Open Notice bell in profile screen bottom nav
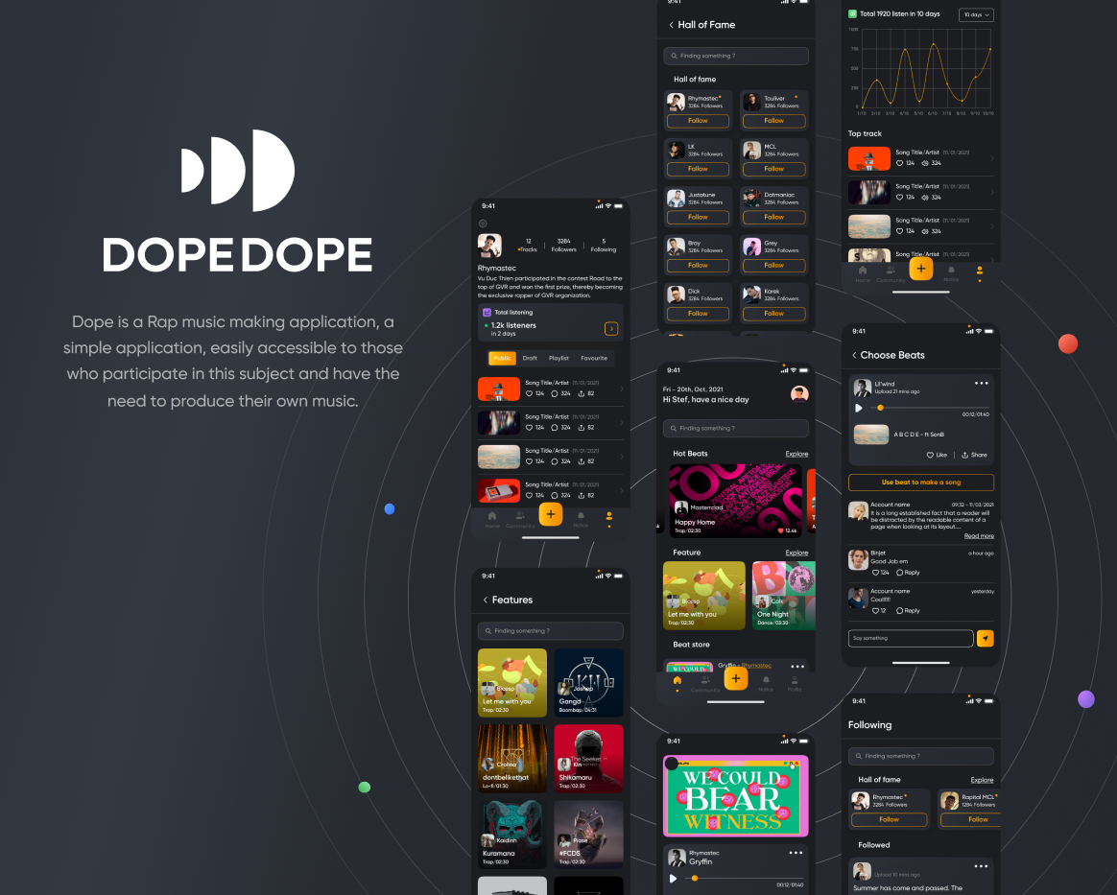The height and width of the screenshot is (895, 1117). [581, 519]
